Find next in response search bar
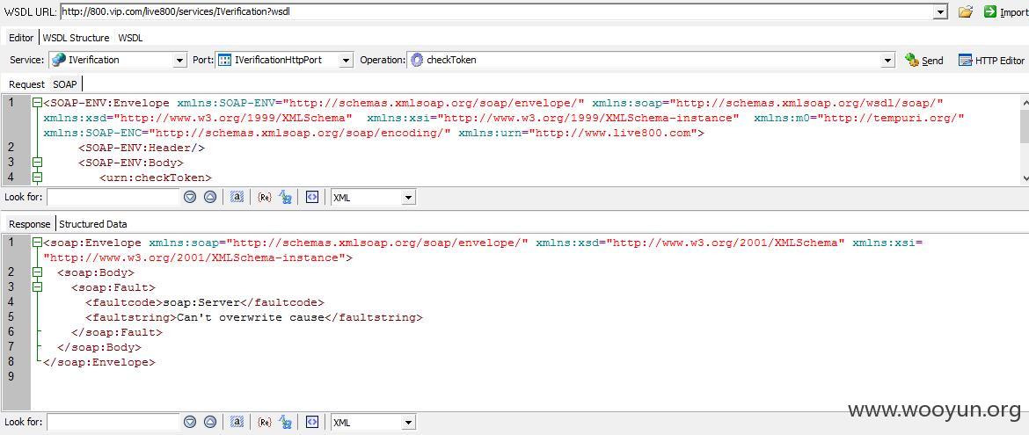 [190, 423]
